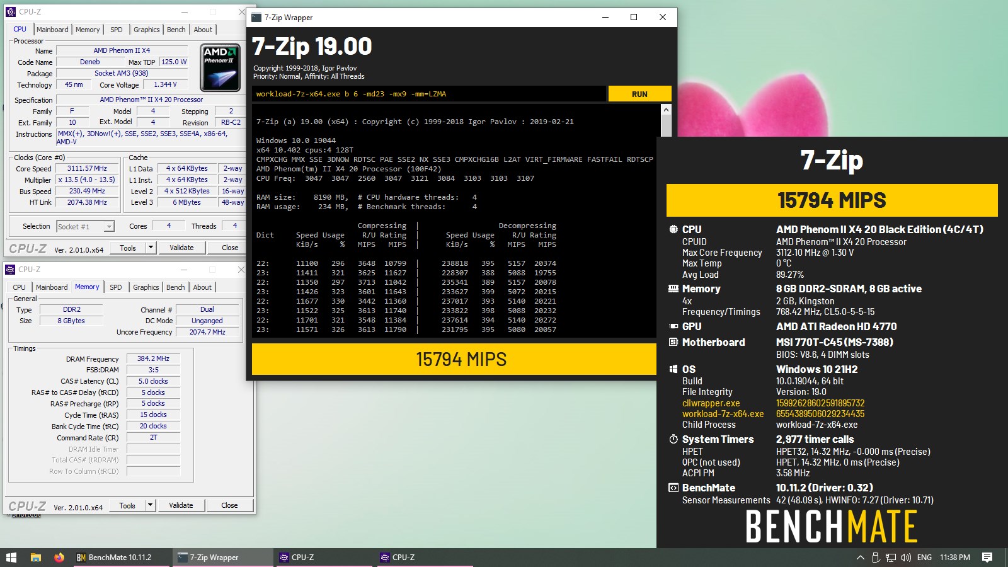Click Tools button in lower CPU-Z window
The width and height of the screenshot is (1008, 567).
[x=127, y=505]
